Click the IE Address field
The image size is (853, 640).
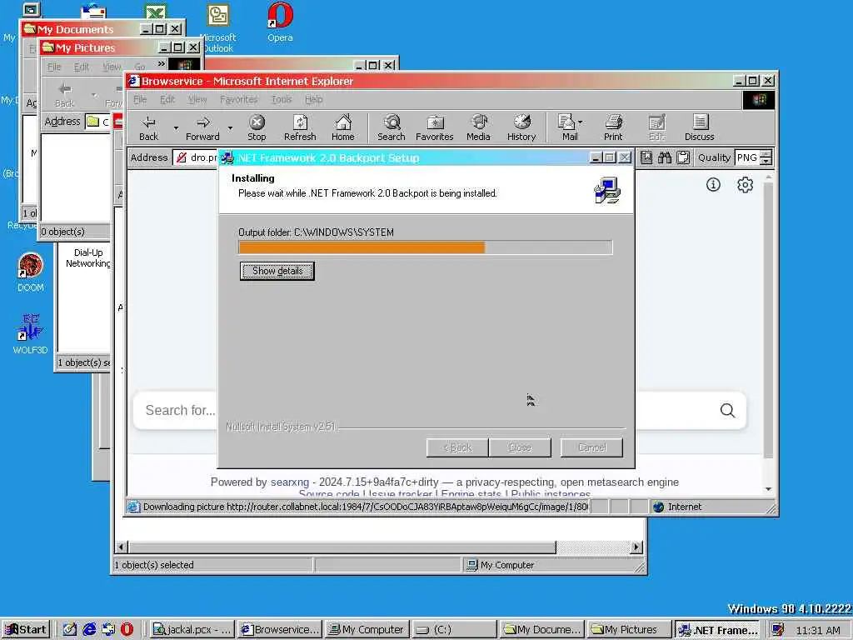click(x=196, y=157)
